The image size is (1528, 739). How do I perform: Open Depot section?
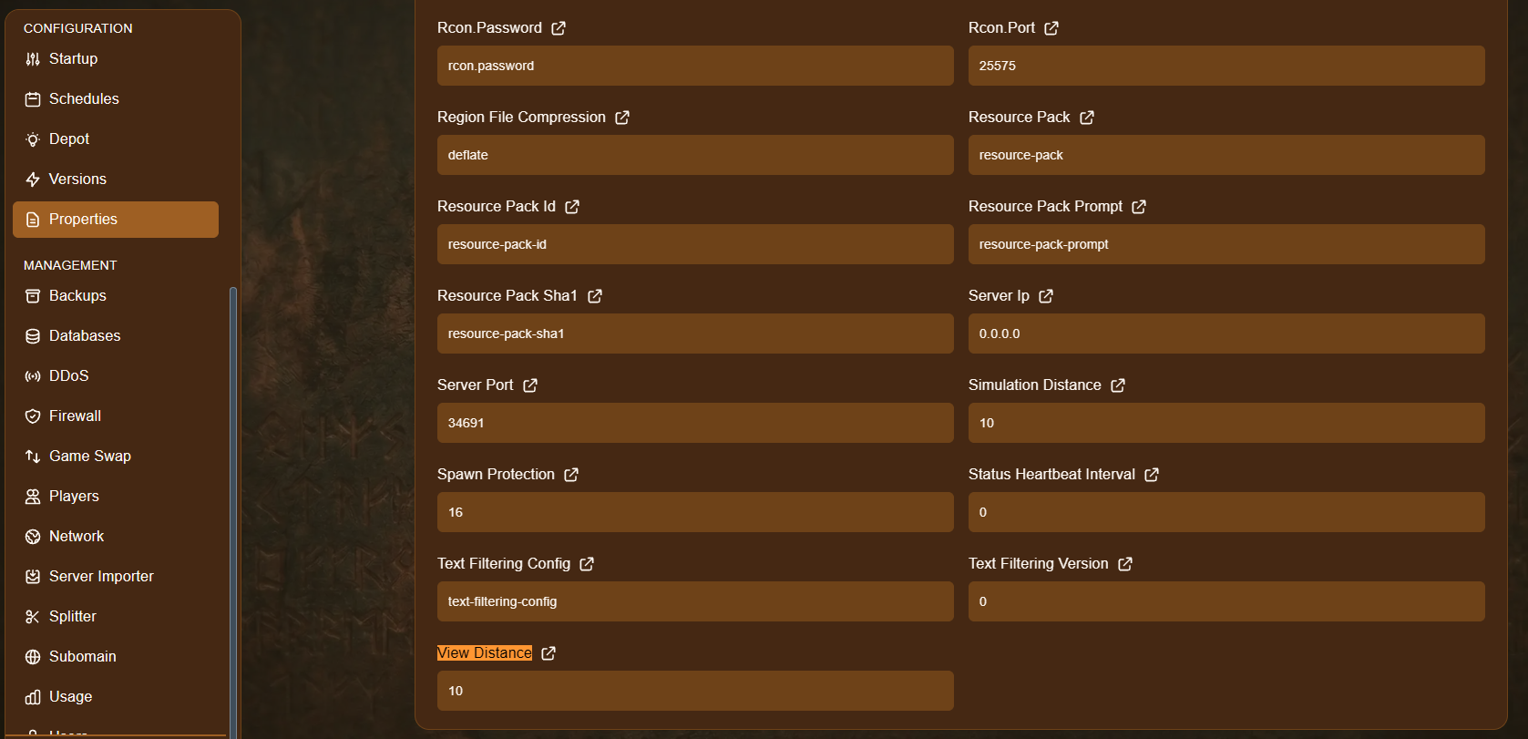pyautogui.click(x=116, y=139)
